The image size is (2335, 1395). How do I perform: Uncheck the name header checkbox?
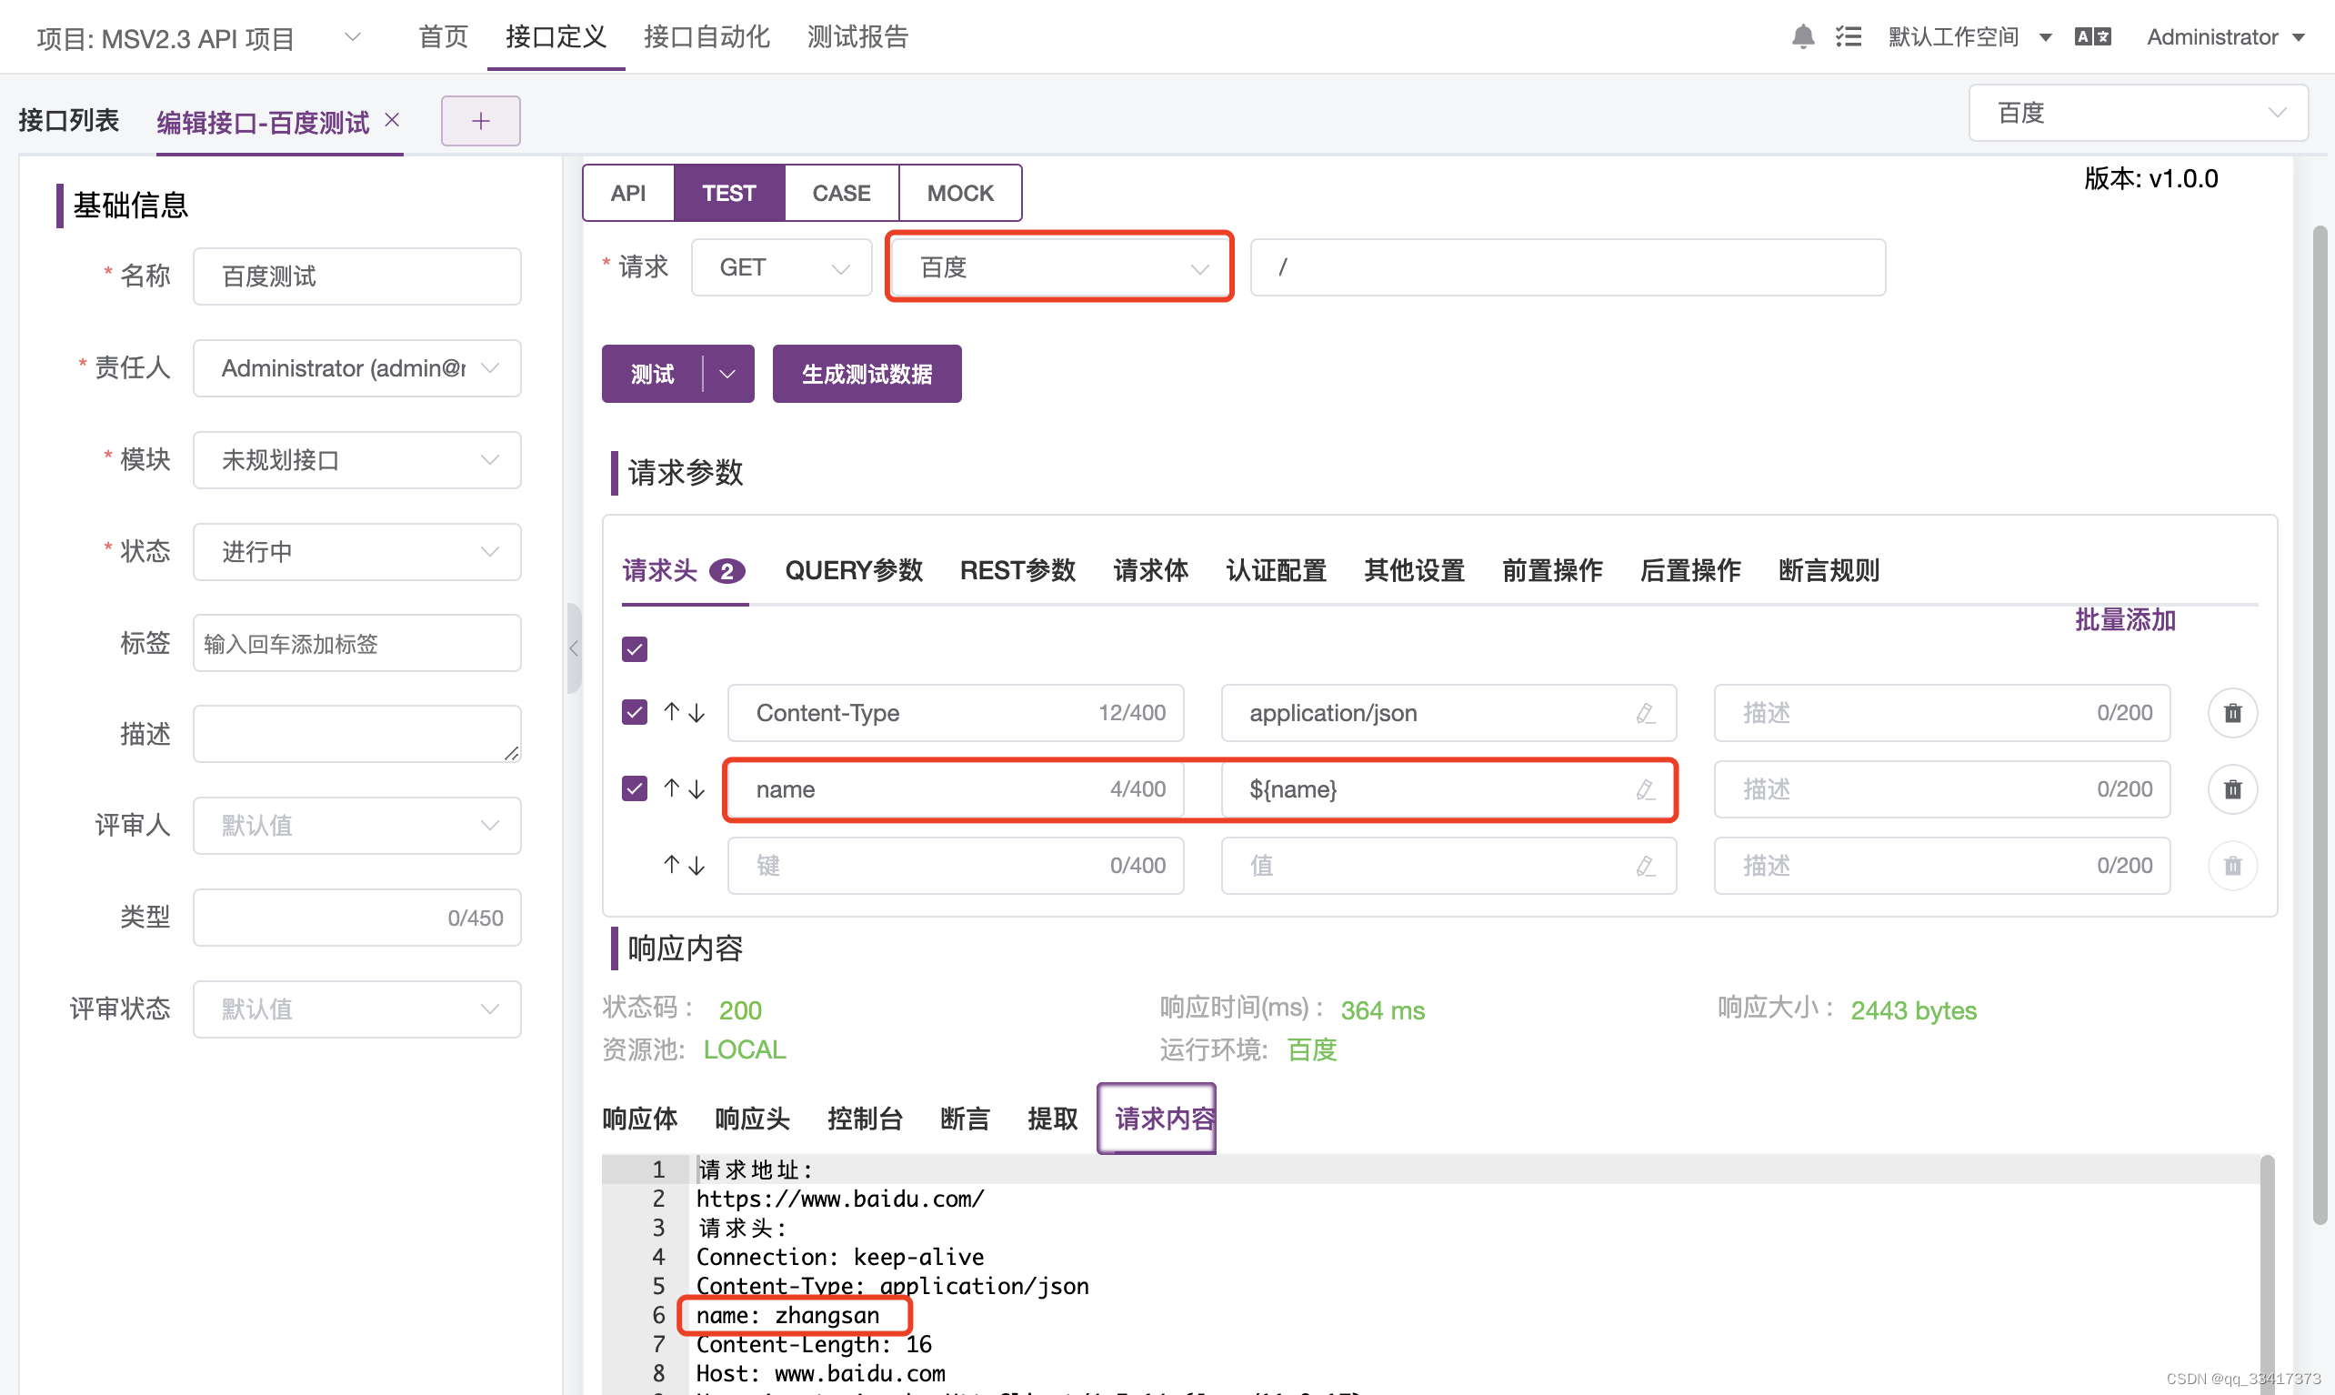click(x=635, y=788)
